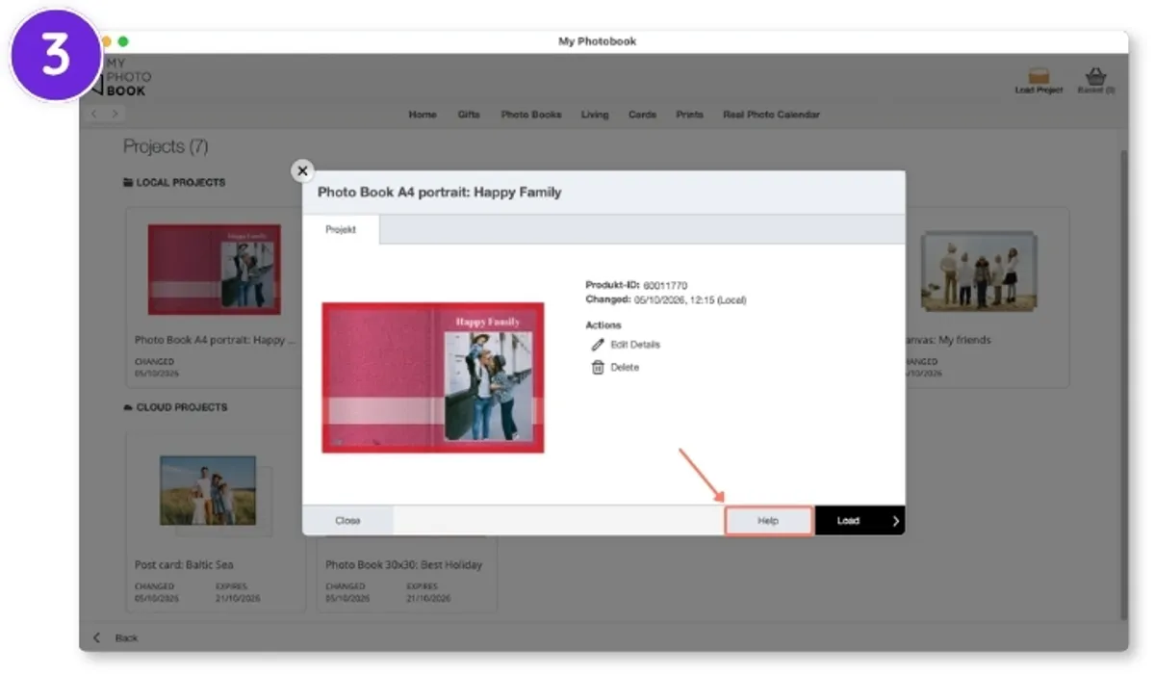Open the Photo Books menu
The height and width of the screenshot is (674, 1155).
[x=531, y=115]
